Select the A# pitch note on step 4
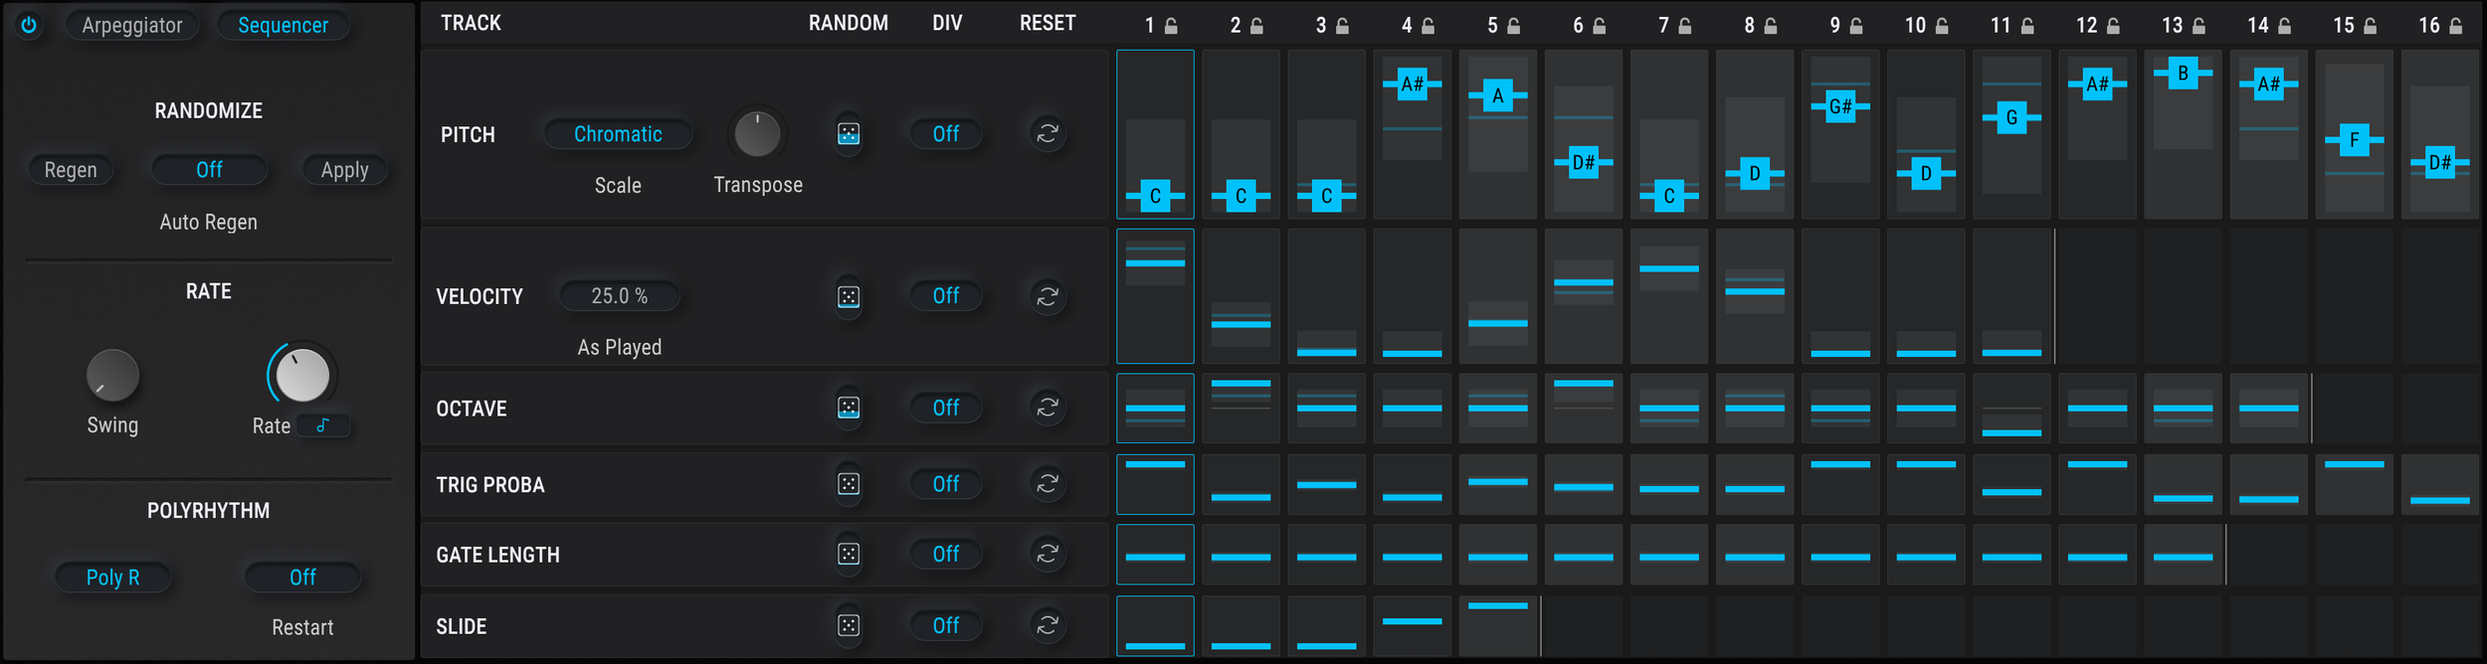 pyautogui.click(x=1412, y=83)
